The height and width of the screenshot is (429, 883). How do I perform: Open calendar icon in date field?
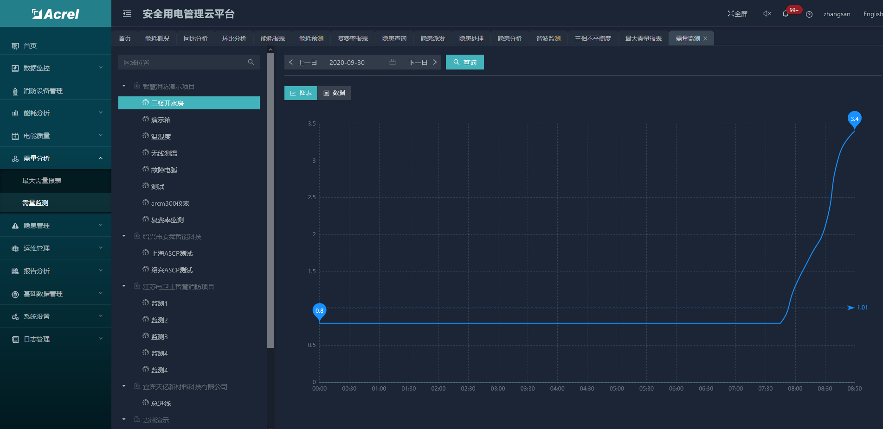(393, 62)
